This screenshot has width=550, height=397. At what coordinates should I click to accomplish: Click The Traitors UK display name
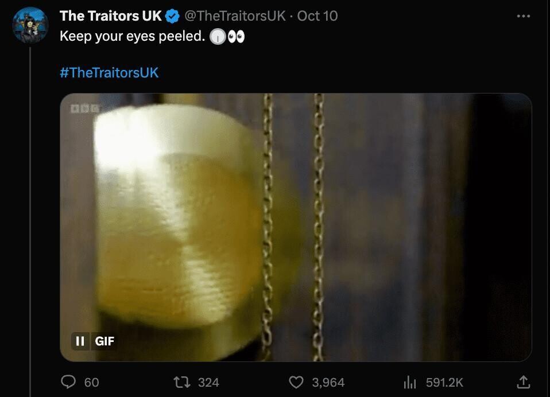coord(110,15)
